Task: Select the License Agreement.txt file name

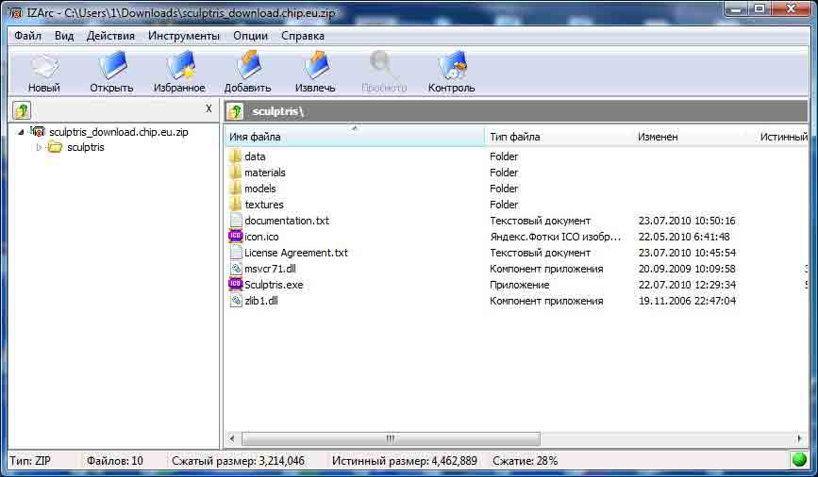Action: coord(296,253)
